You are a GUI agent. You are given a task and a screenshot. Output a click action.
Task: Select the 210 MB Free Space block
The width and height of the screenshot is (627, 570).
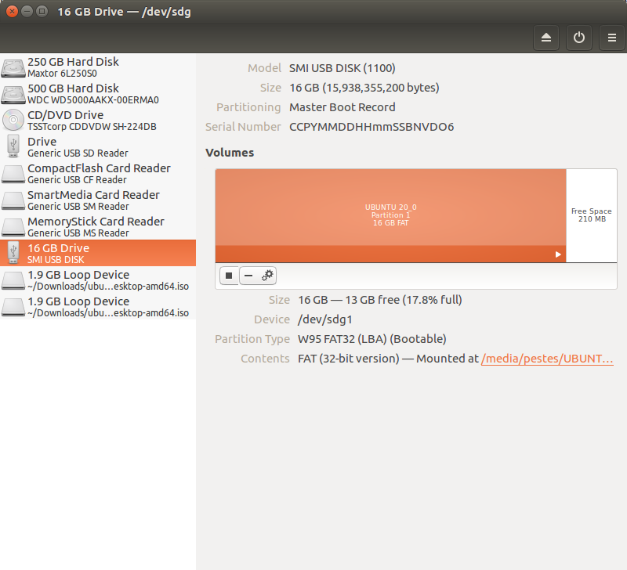592,215
